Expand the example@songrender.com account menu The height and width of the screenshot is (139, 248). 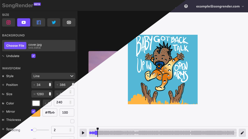click(220, 6)
